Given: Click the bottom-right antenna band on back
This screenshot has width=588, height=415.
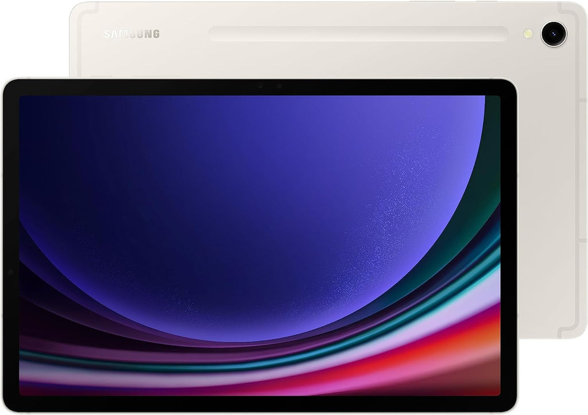Looking at the screenshot, I should point(563,329).
